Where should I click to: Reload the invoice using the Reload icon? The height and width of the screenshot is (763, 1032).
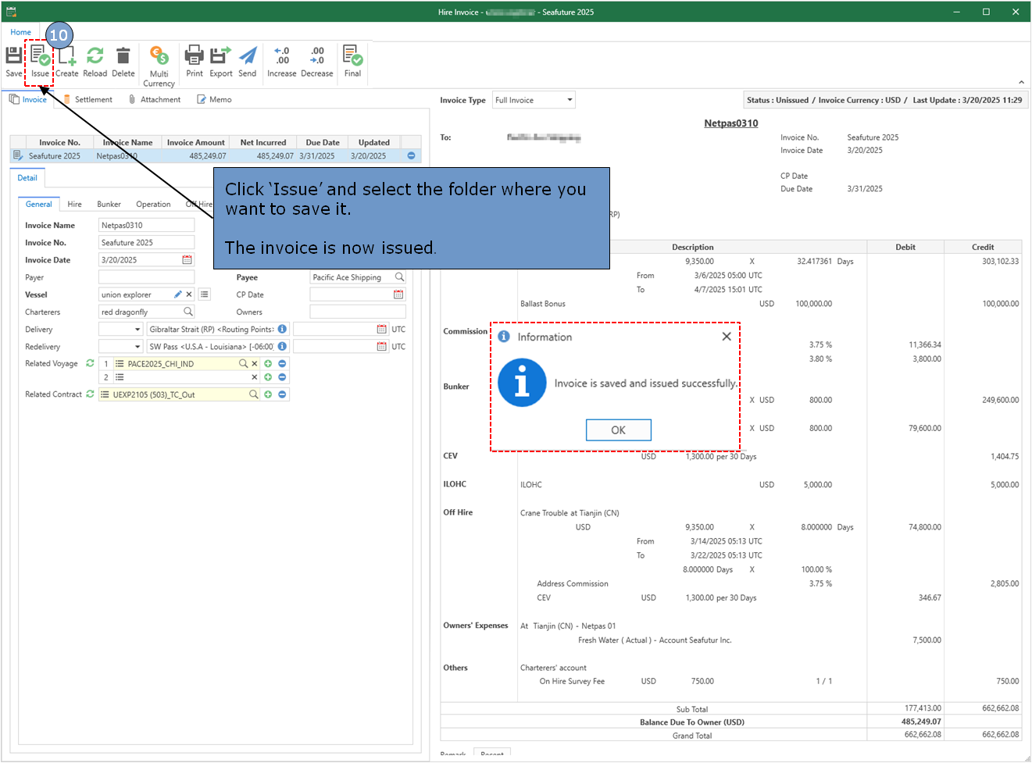(x=95, y=57)
